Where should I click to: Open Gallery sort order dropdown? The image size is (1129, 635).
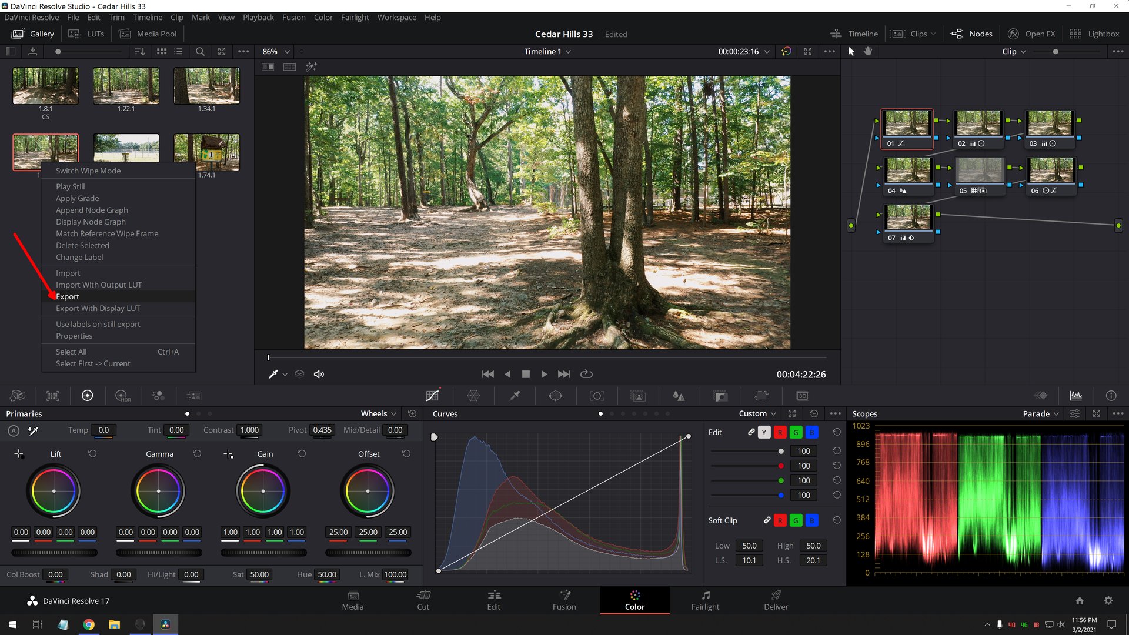click(x=139, y=52)
